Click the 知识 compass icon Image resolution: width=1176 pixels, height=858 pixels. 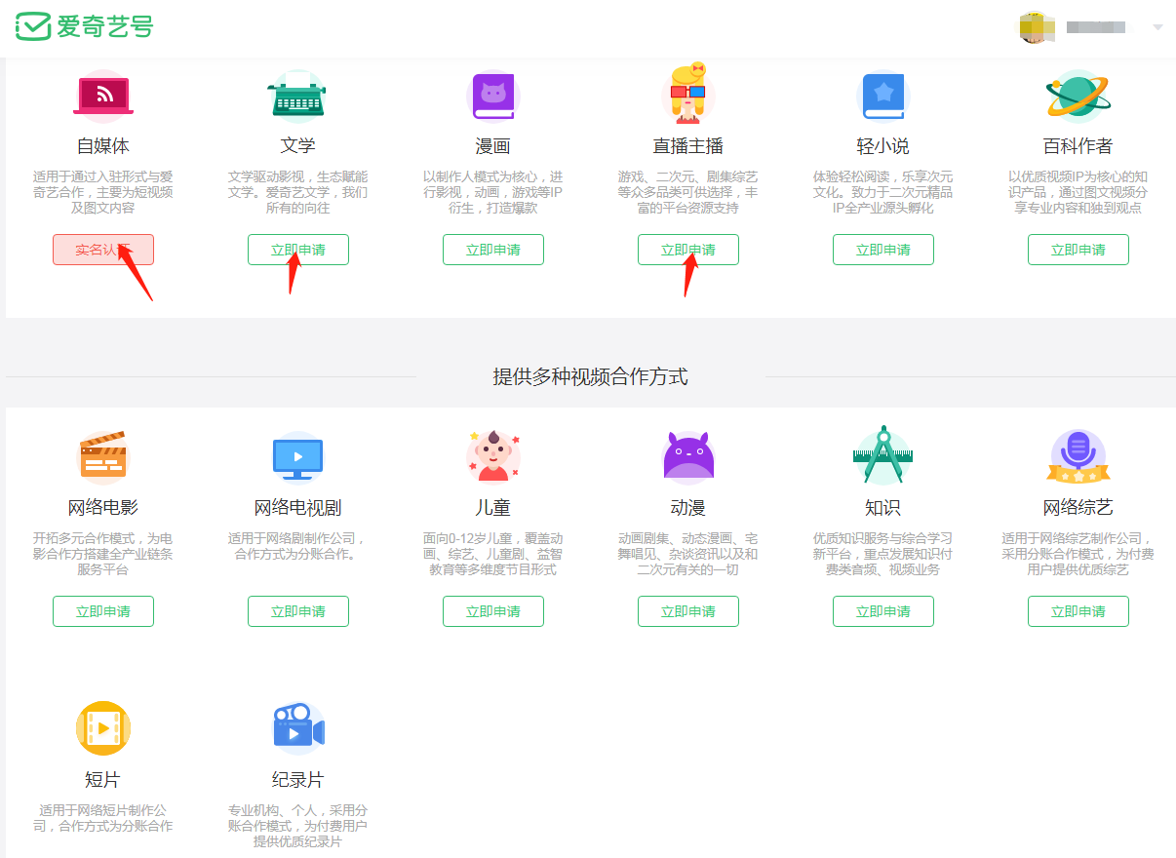tap(882, 456)
